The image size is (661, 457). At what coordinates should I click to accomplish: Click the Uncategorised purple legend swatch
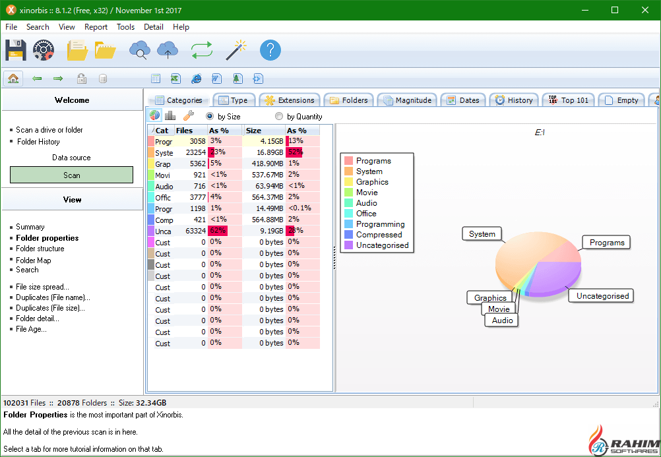pyautogui.click(x=349, y=245)
